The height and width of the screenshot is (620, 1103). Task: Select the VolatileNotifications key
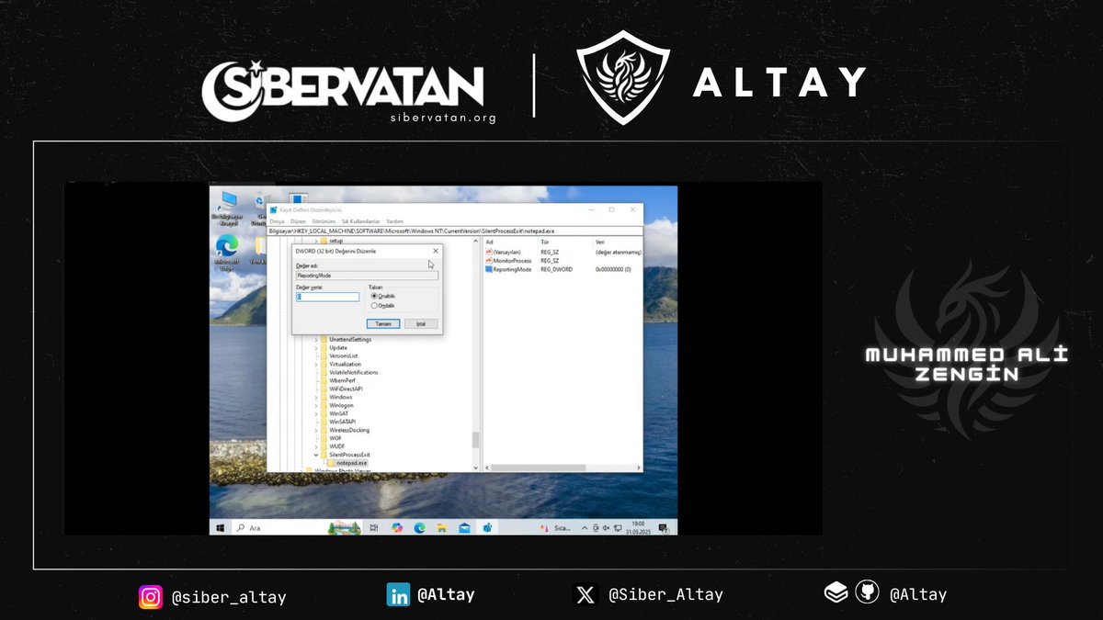(354, 373)
